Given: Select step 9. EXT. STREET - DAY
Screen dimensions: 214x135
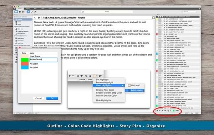Looking at the screenshot, I should pyautogui.click(x=178, y=34).
